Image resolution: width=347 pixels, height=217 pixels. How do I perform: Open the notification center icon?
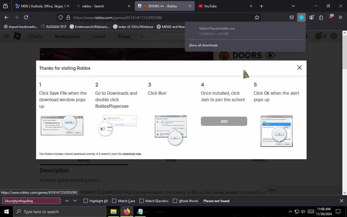click(338, 212)
